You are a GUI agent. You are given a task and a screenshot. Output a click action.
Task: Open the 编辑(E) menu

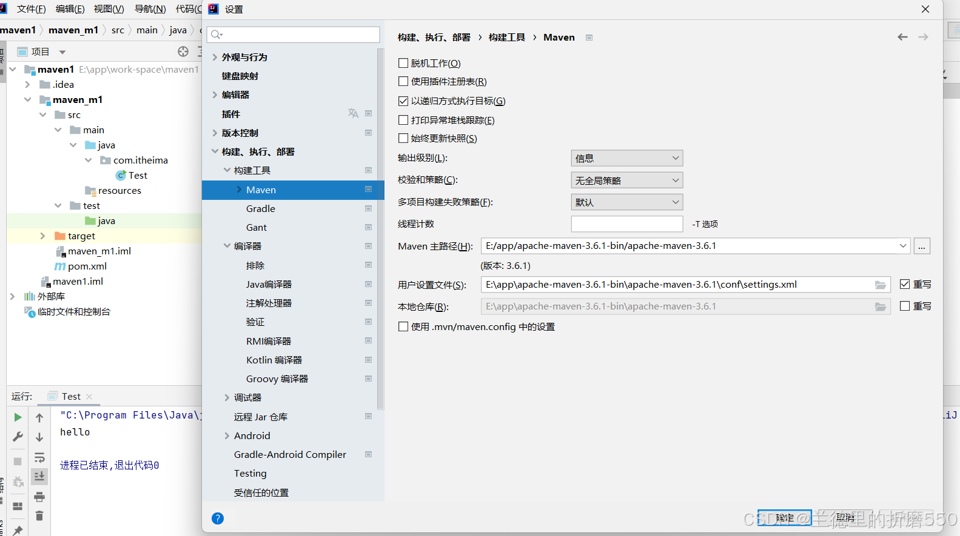(x=70, y=9)
